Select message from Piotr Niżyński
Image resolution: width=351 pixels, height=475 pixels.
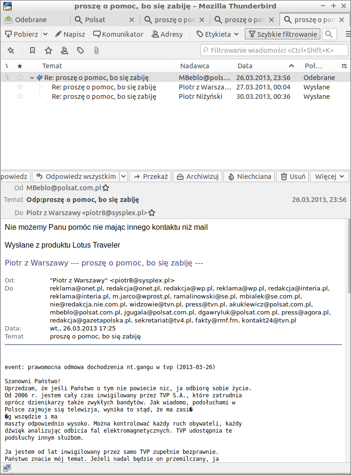pyautogui.click(x=175, y=97)
